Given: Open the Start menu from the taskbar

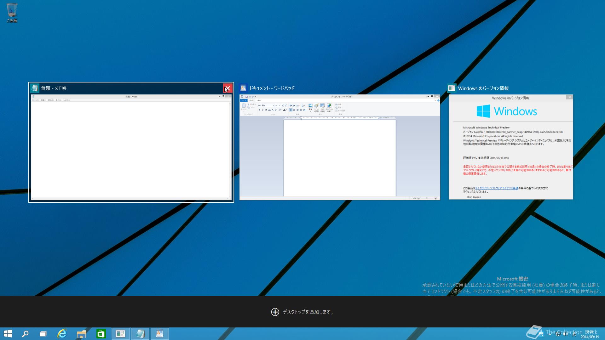Looking at the screenshot, I should tap(8, 334).
